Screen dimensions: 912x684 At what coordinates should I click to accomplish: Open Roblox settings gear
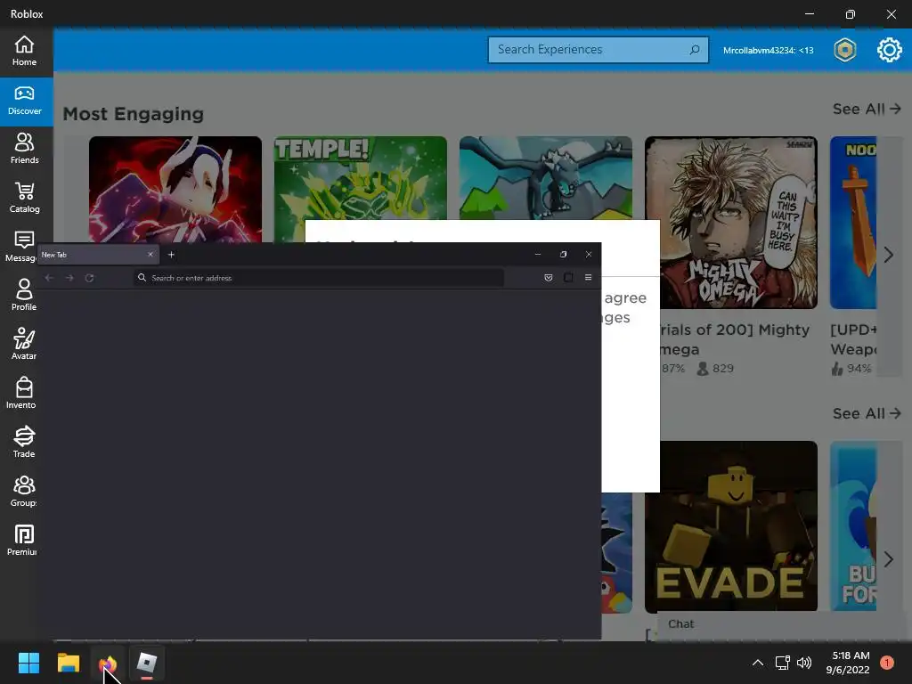pos(889,50)
